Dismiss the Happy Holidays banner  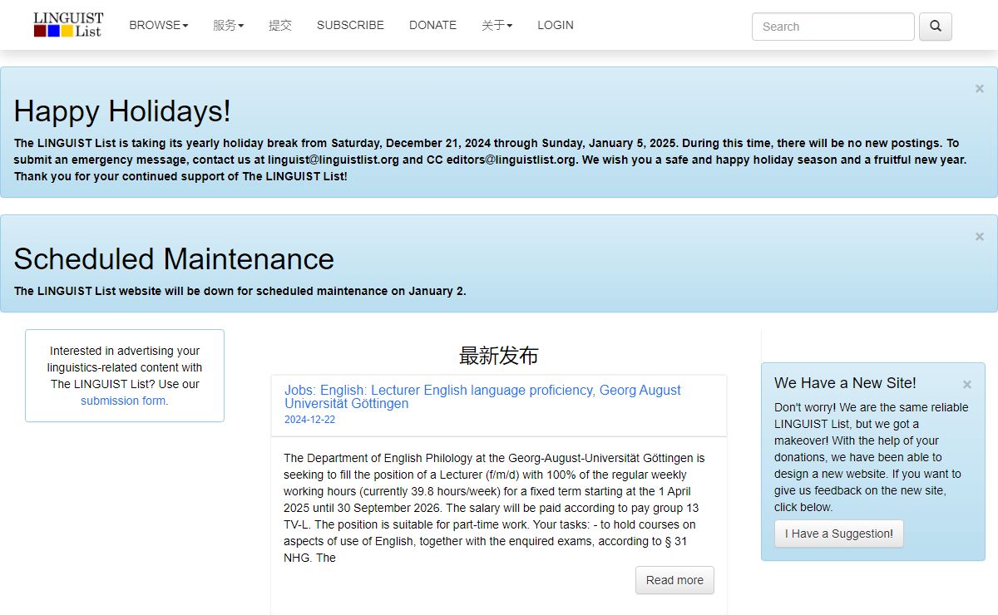(x=980, y=89)
